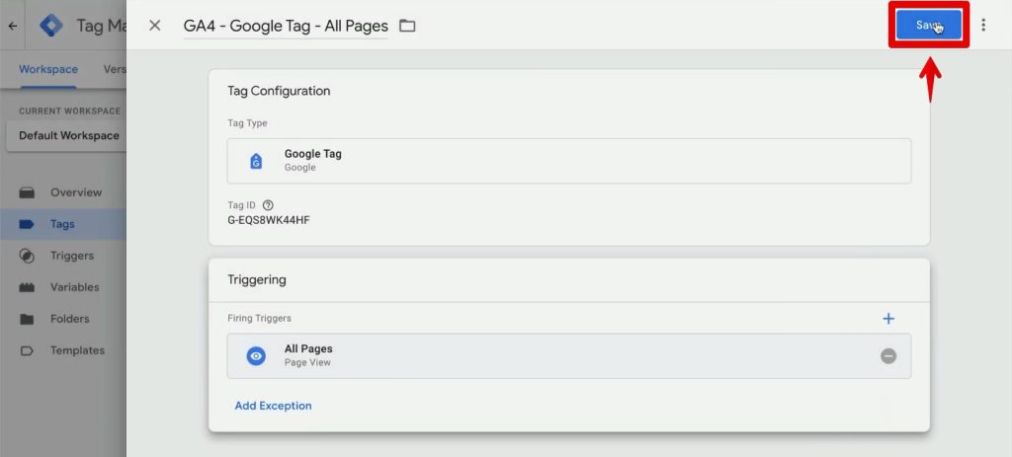Screen dimensions: 1012x457
Task: Click the Add Exception link
Action: click(273, 406)
